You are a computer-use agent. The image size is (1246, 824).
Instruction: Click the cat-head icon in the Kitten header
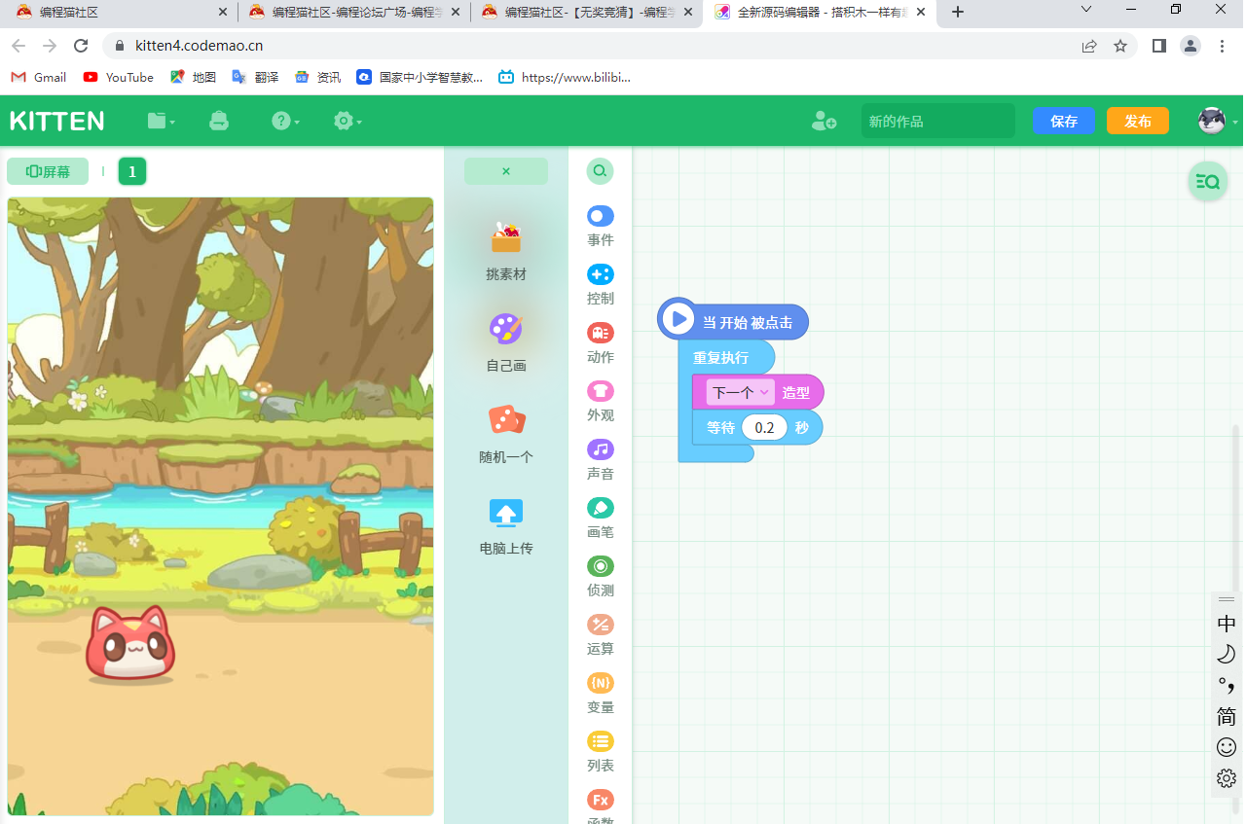219,121
